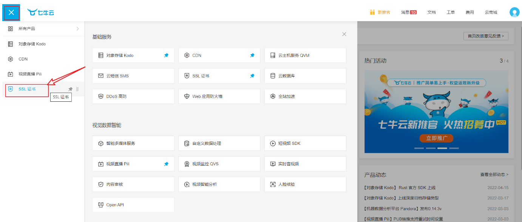522x222 pixels.
Task: Unpin SSL 证书 from the sidebar entry
Action: (70, 89)
